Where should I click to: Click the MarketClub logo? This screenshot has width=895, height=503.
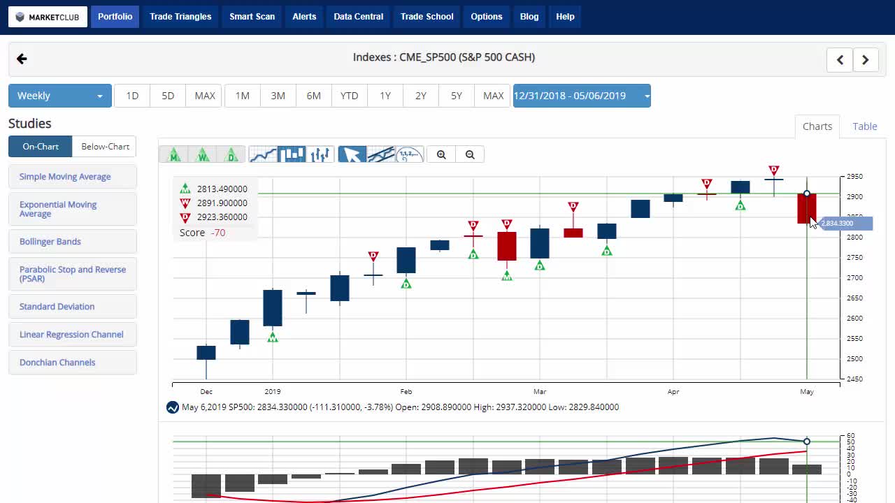48,17
